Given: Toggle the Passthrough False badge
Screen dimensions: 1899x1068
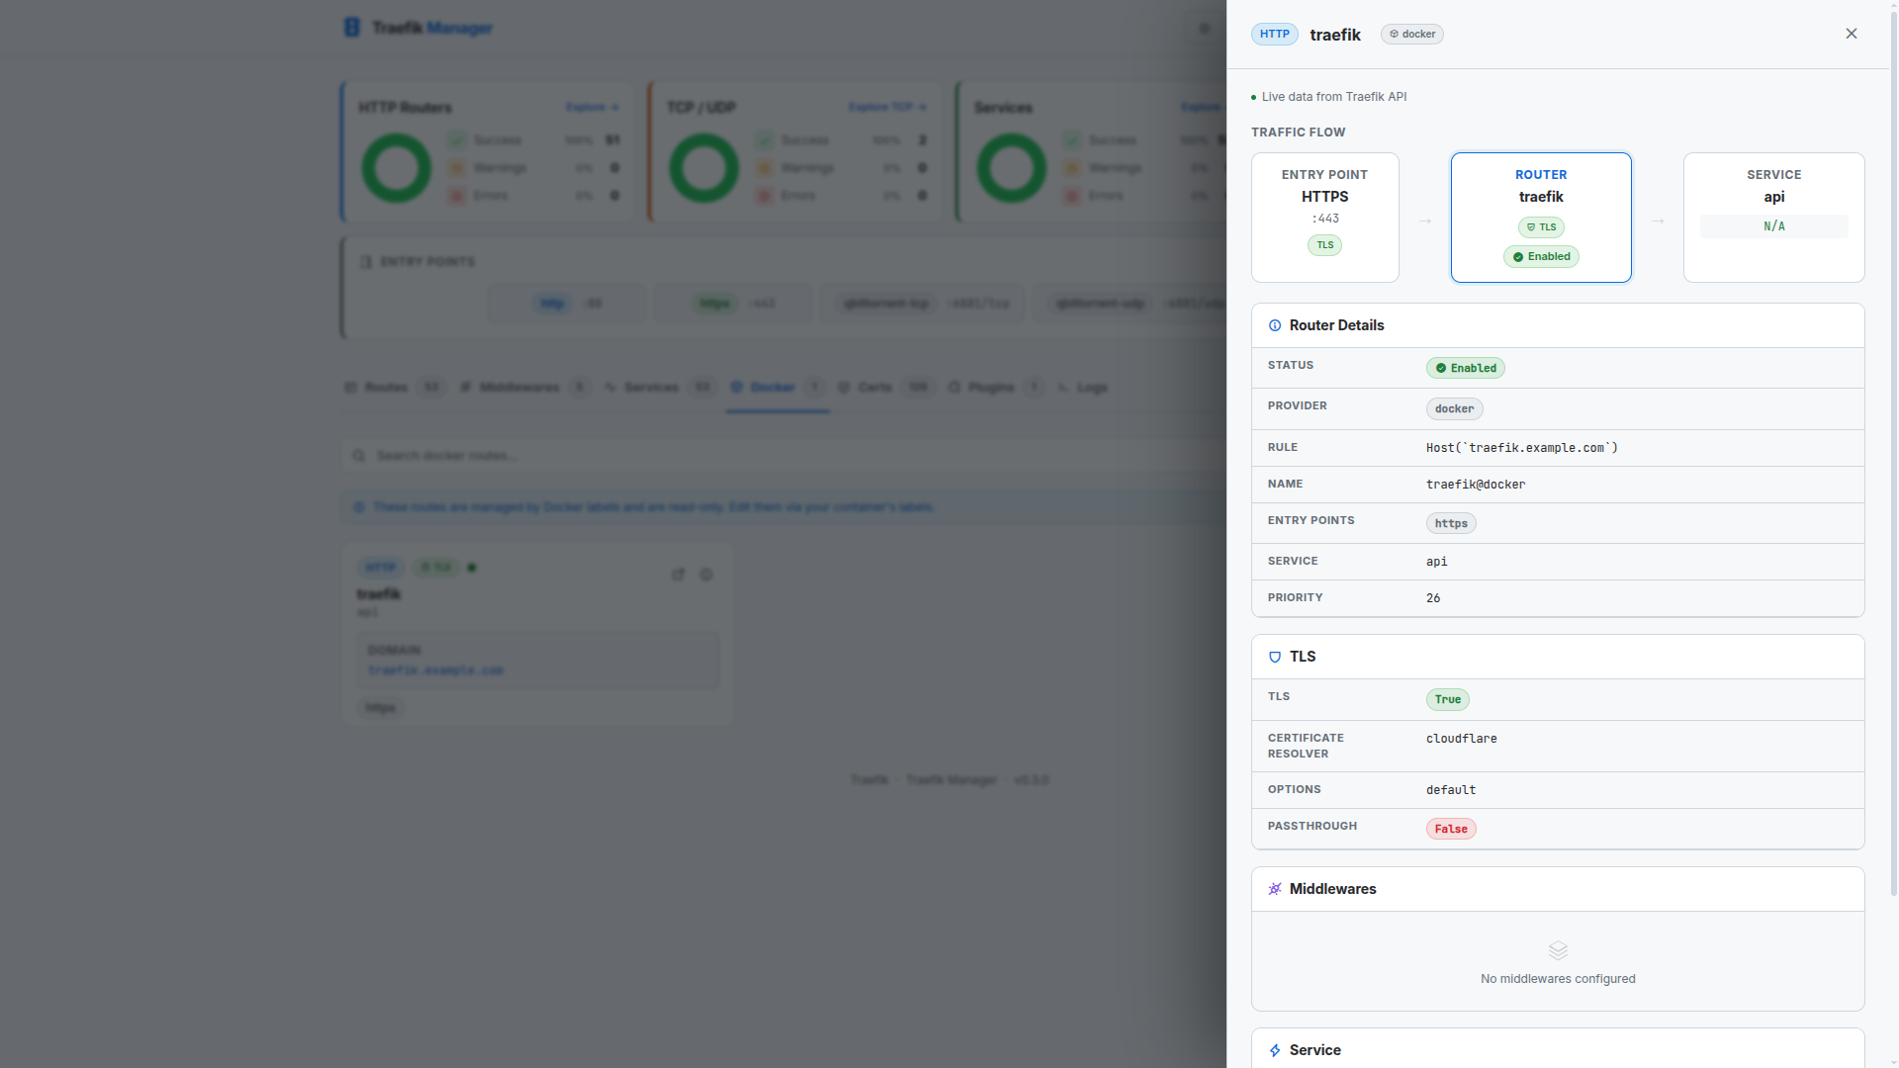Looking at the screenshot, I should pos(1450,828).
